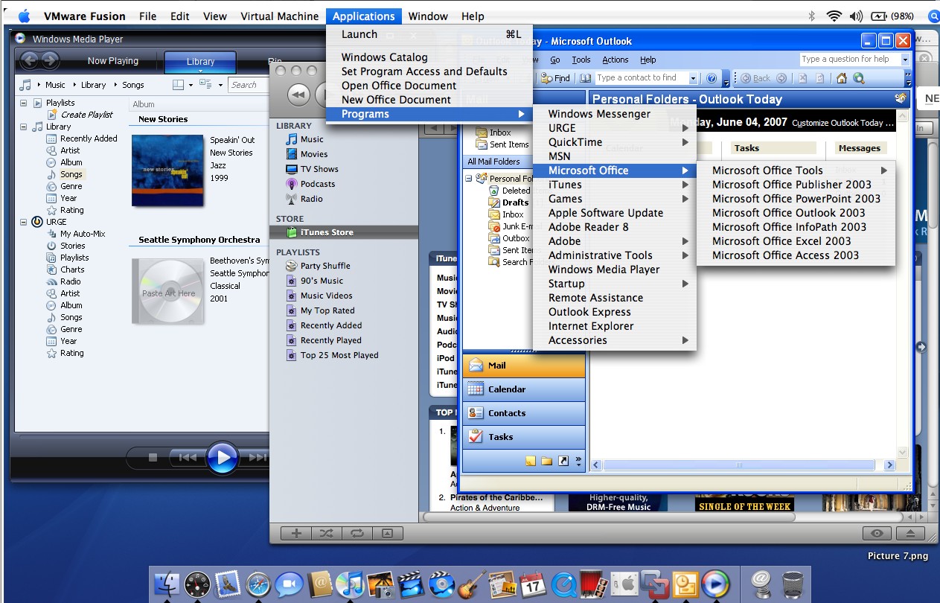
Task: Open Calendar pane button in Outlook
Action: click(524, 389)
